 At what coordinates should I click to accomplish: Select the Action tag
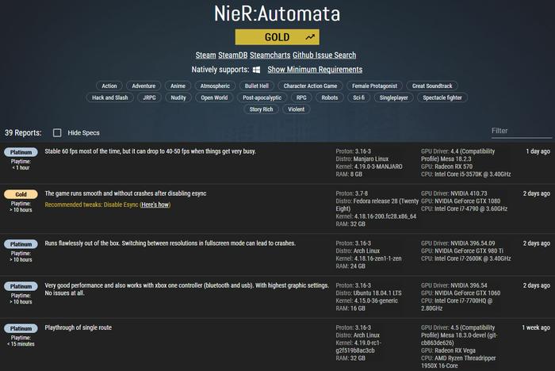coord(109,86)
